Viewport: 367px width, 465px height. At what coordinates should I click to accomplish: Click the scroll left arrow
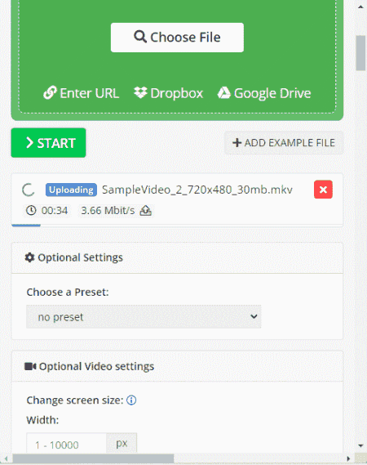7,458
